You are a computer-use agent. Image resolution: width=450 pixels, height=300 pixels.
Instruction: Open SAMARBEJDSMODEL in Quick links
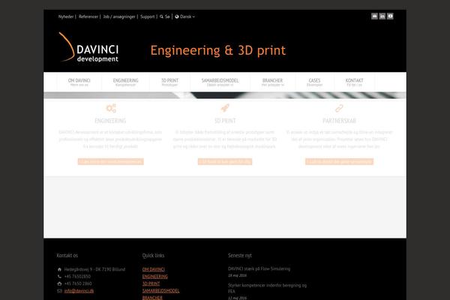click(161, 291)
